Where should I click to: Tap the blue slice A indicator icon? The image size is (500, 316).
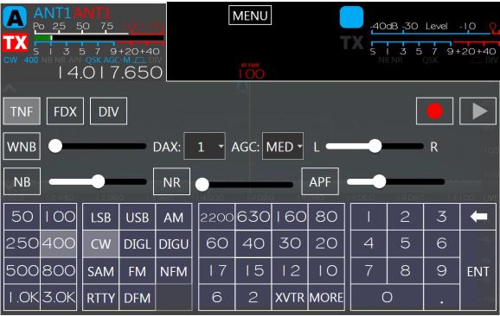(15, 18)
